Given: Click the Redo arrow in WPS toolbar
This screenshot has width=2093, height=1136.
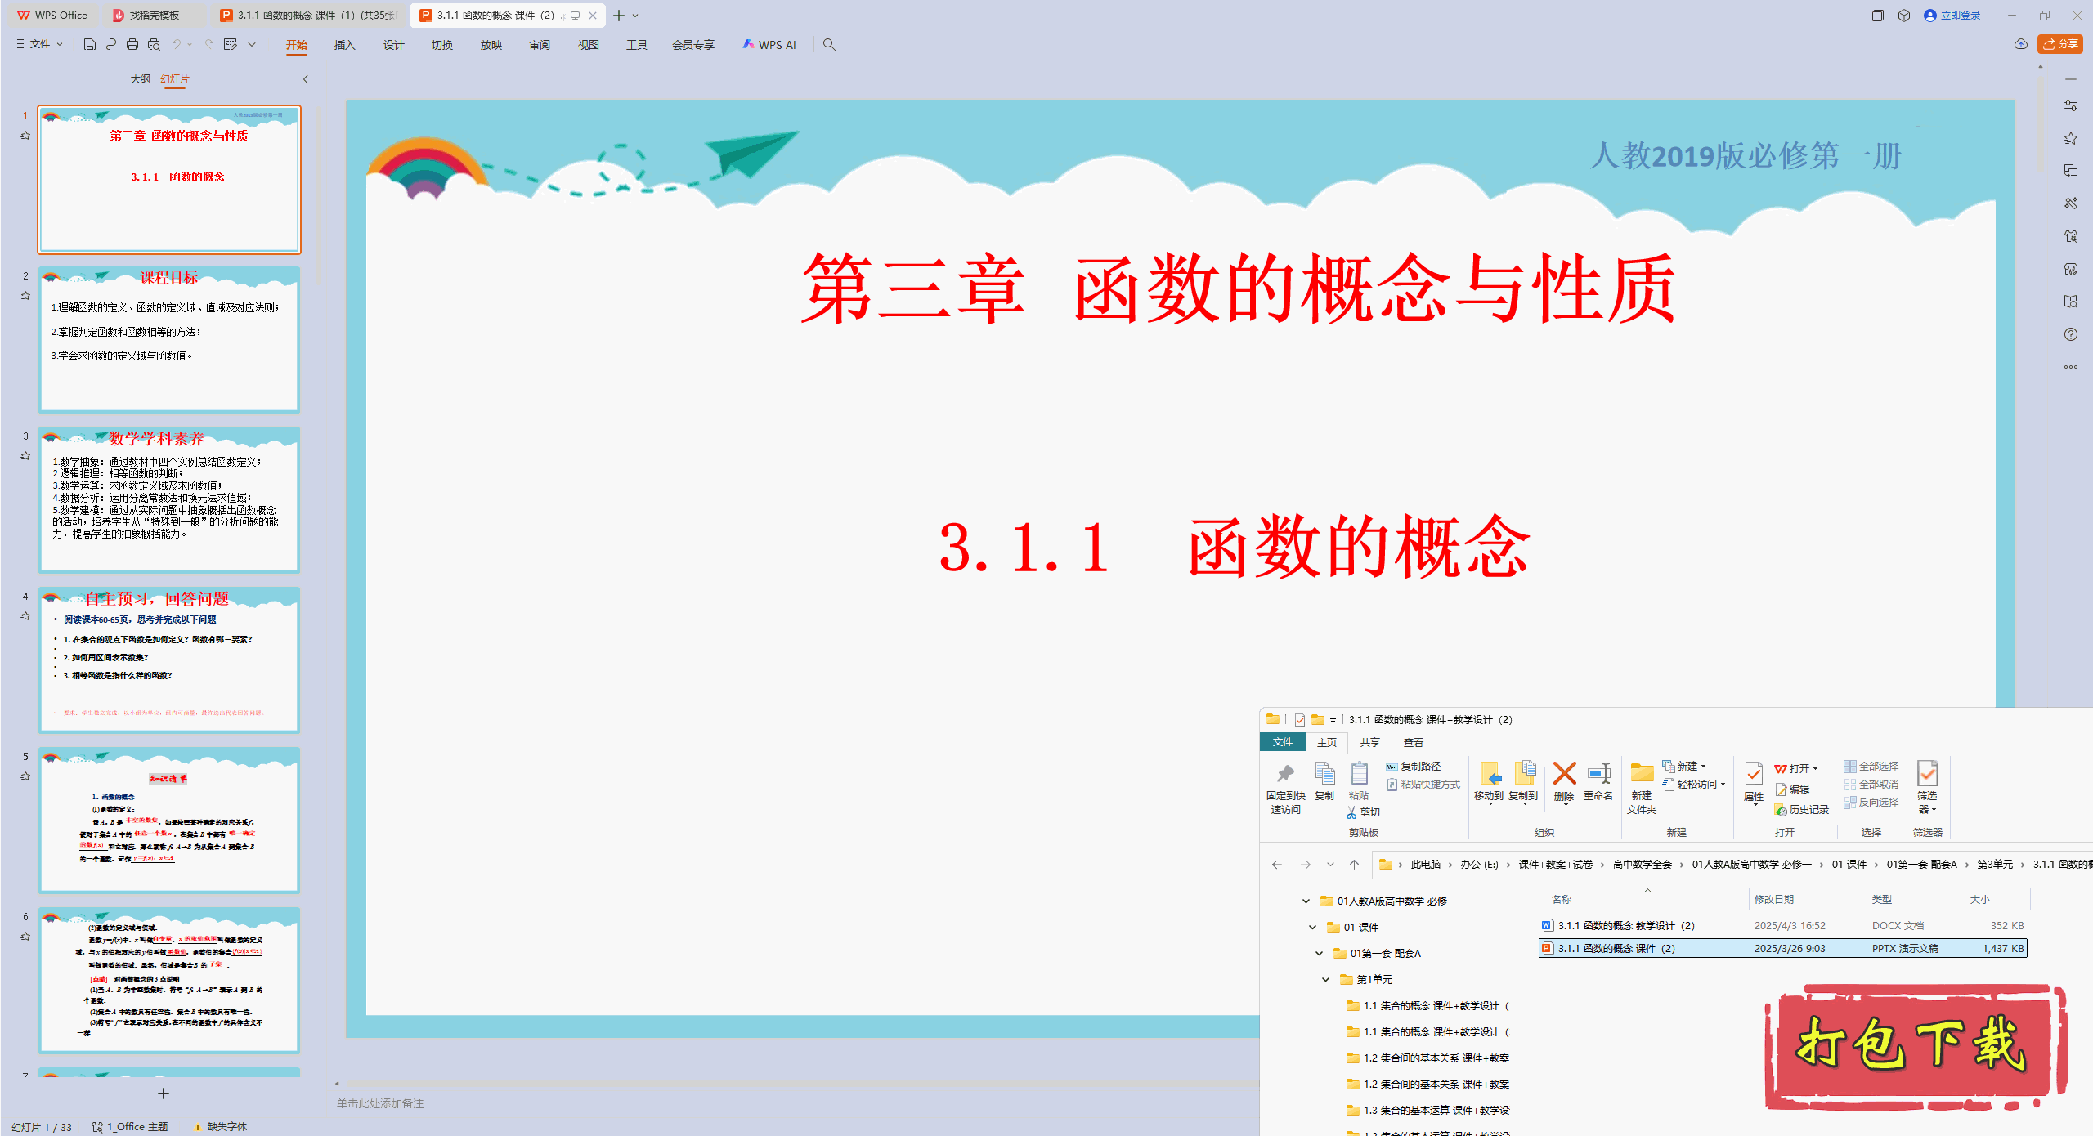Looking at the screenshot, I should tap(209, 44).
